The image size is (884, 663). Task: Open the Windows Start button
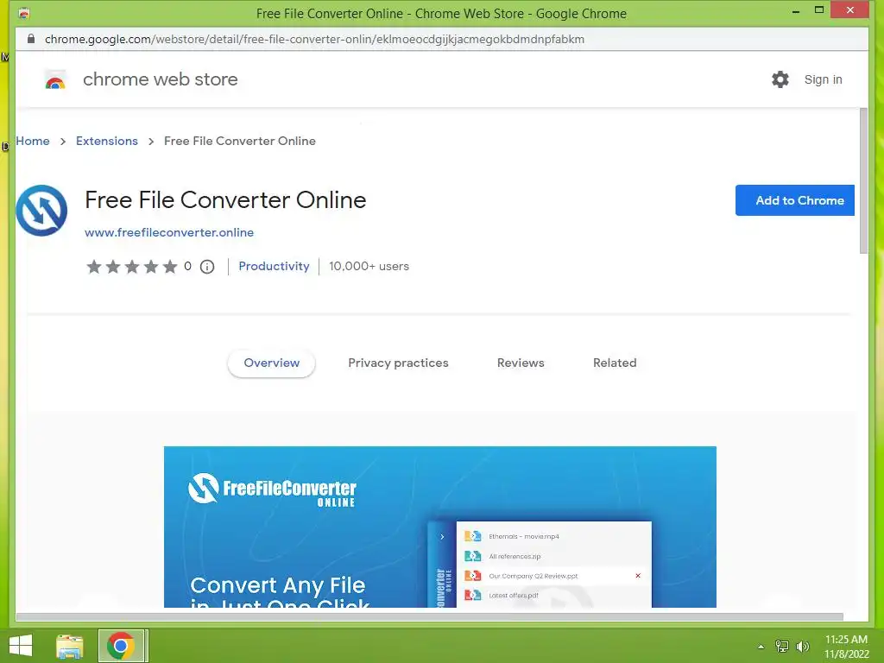pos(21,646)
